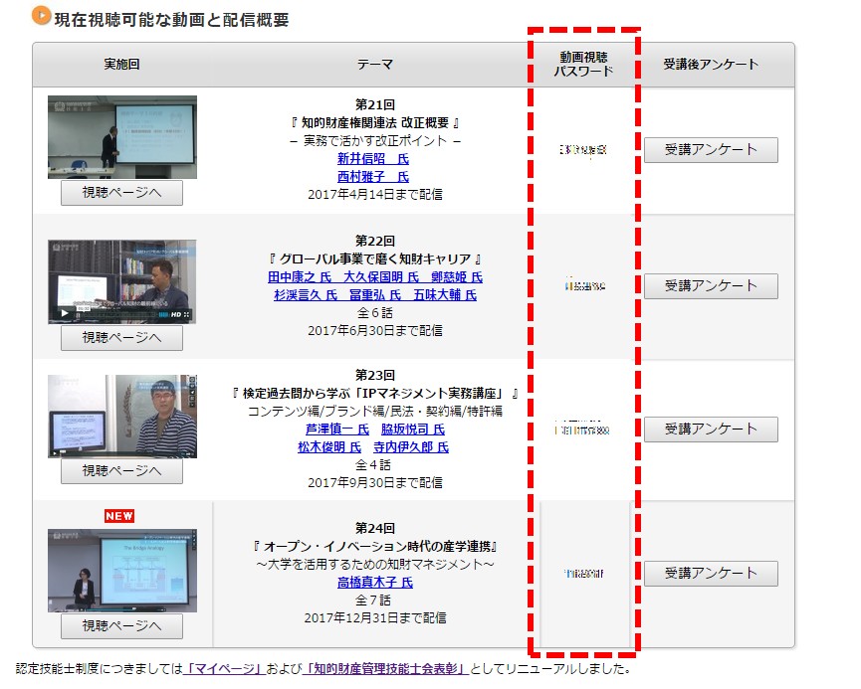Open 視聴ページへ for the 第24回 session
861x689 pixels.
[121, 626]
